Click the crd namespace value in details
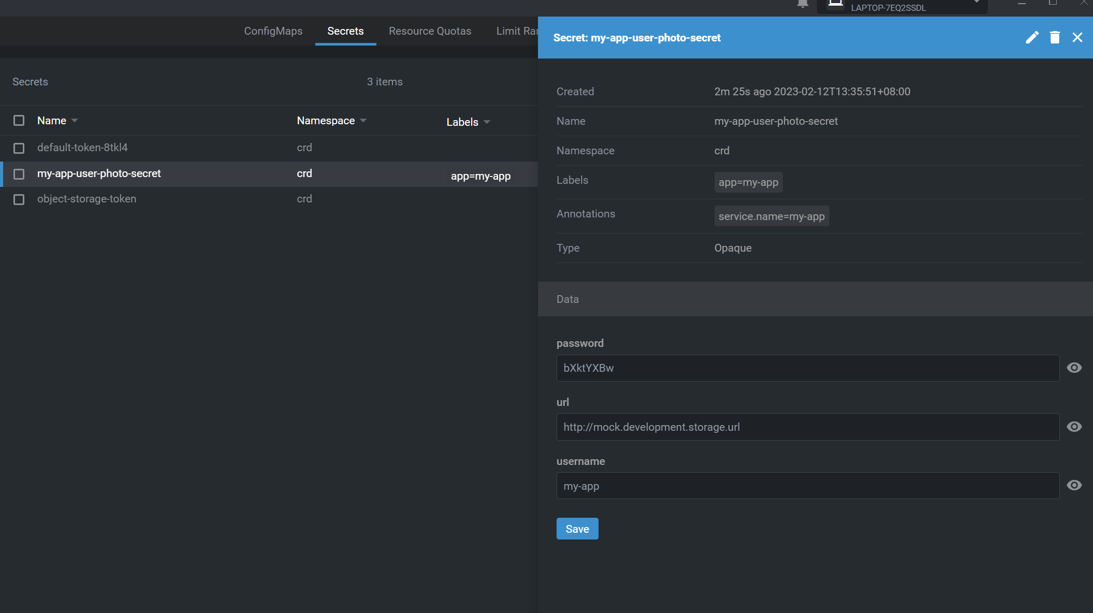Screen dimensions: 1093x613 (722, 151)
